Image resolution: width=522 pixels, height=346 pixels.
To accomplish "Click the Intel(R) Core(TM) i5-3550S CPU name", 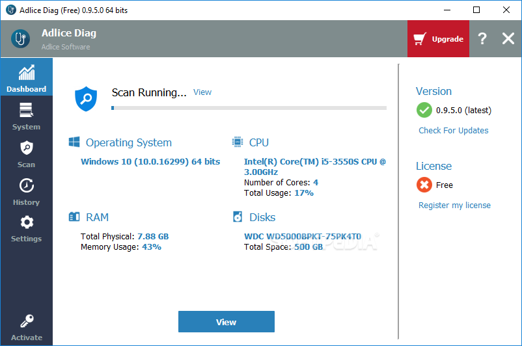I will [315, 166].
